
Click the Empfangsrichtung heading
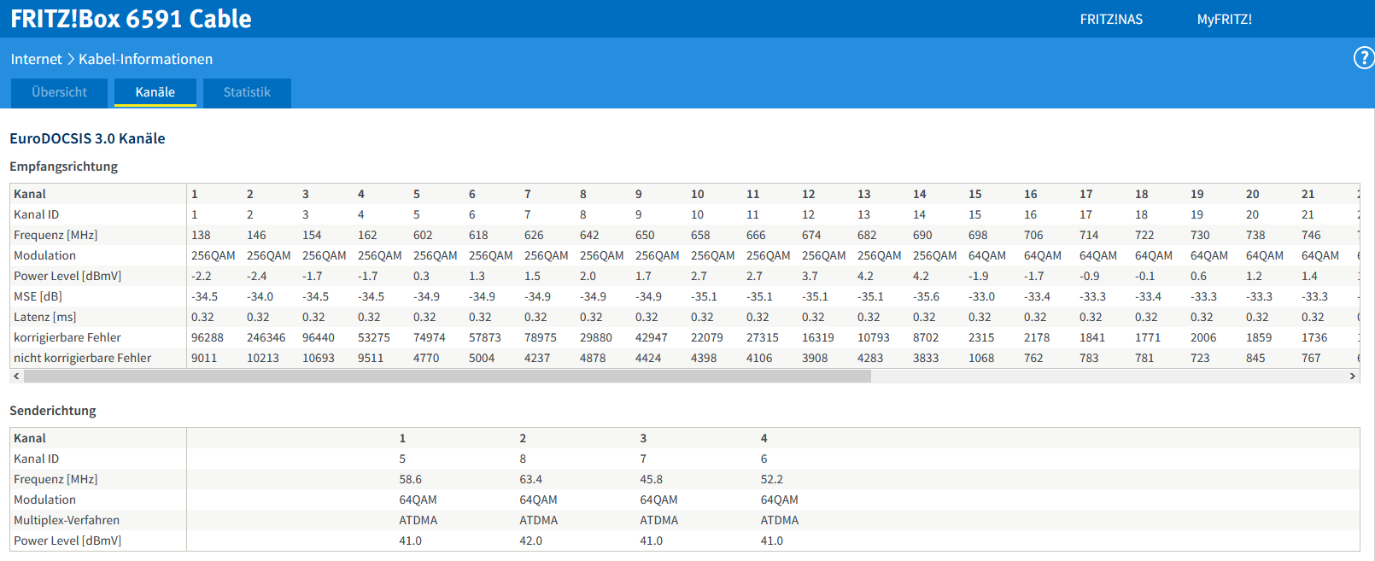[63, 167]
